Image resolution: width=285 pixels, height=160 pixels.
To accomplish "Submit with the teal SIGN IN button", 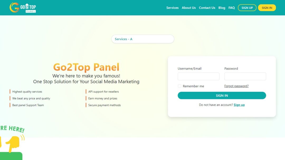I will point(222,96).
